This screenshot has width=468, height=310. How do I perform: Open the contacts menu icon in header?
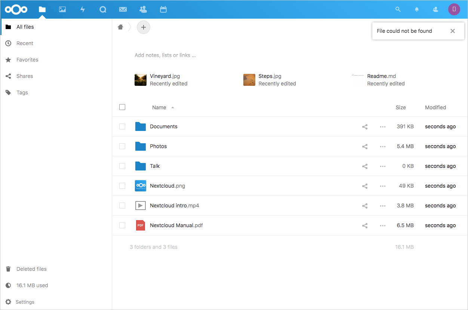click(x=435, y=9)
